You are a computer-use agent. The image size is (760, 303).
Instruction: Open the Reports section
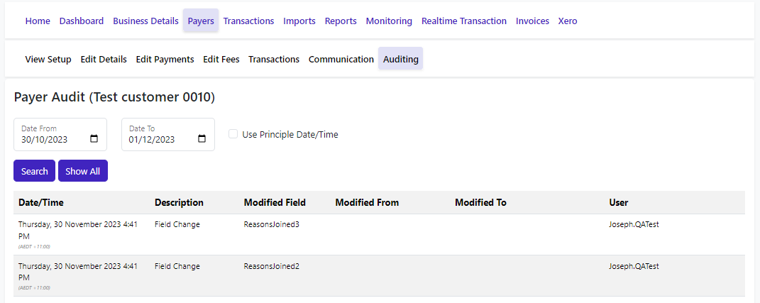tap(341, 21)
